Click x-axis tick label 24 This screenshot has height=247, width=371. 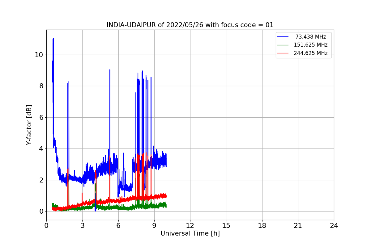point(334,226)
